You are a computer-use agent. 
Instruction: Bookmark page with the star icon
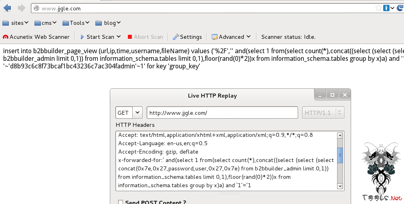(x=378, y=8)
